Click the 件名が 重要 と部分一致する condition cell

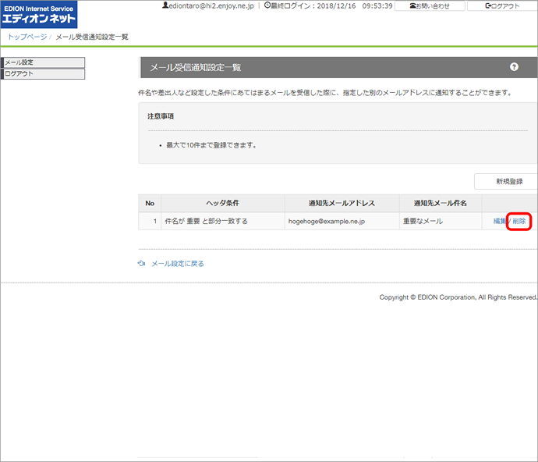(207, 222)
